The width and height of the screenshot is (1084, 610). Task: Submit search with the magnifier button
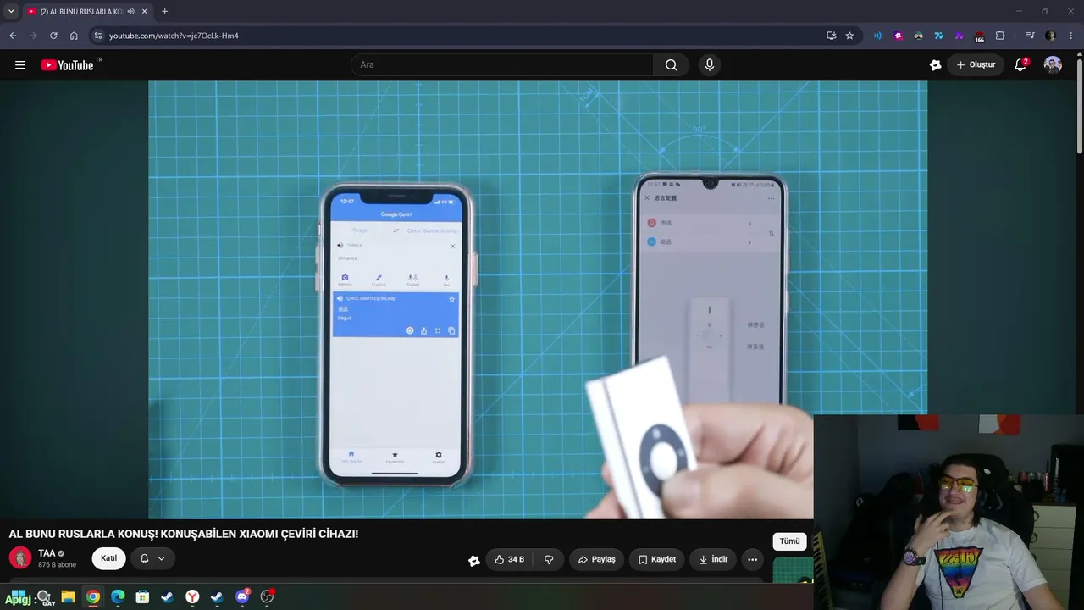click(672, 65)
